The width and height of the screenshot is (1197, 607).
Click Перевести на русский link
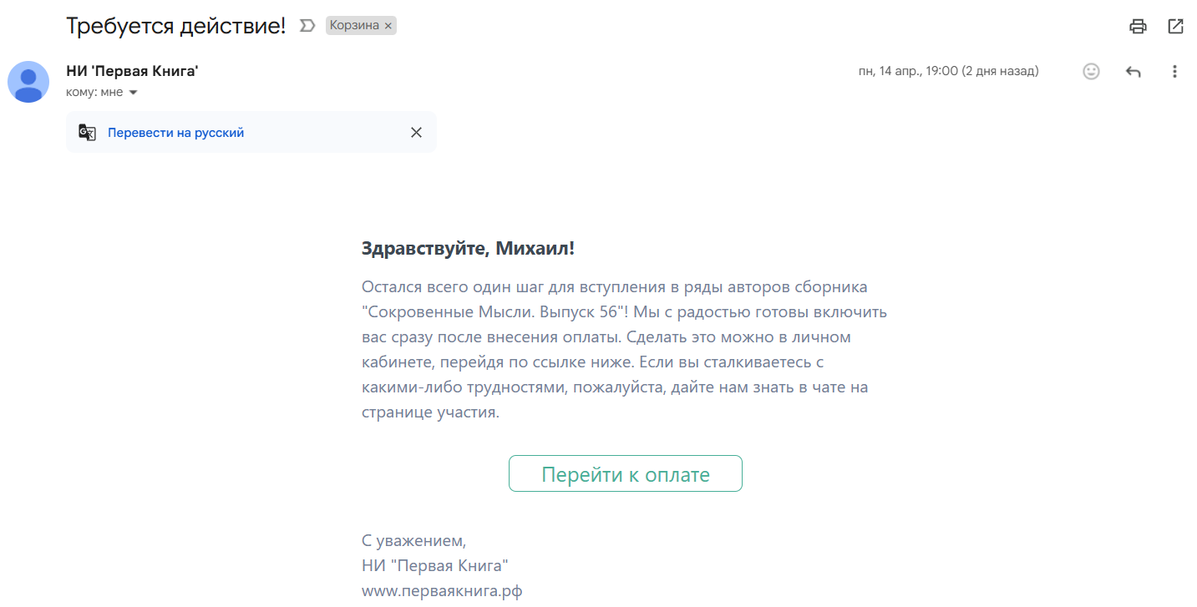[175, 133]
